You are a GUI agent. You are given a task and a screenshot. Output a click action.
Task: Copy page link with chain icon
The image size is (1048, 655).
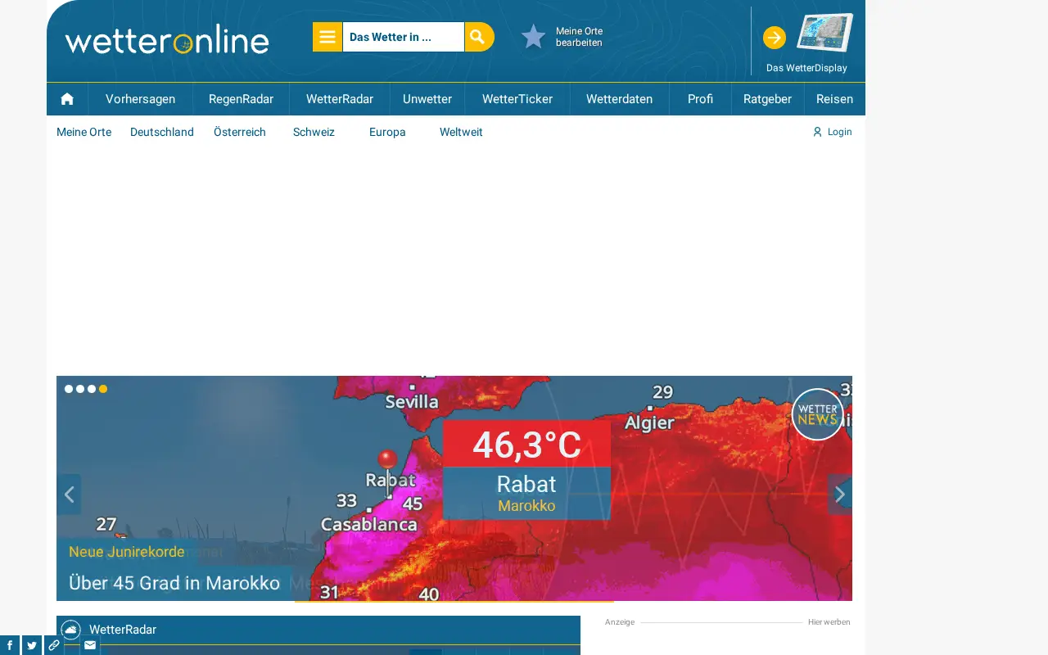[54, 645]
